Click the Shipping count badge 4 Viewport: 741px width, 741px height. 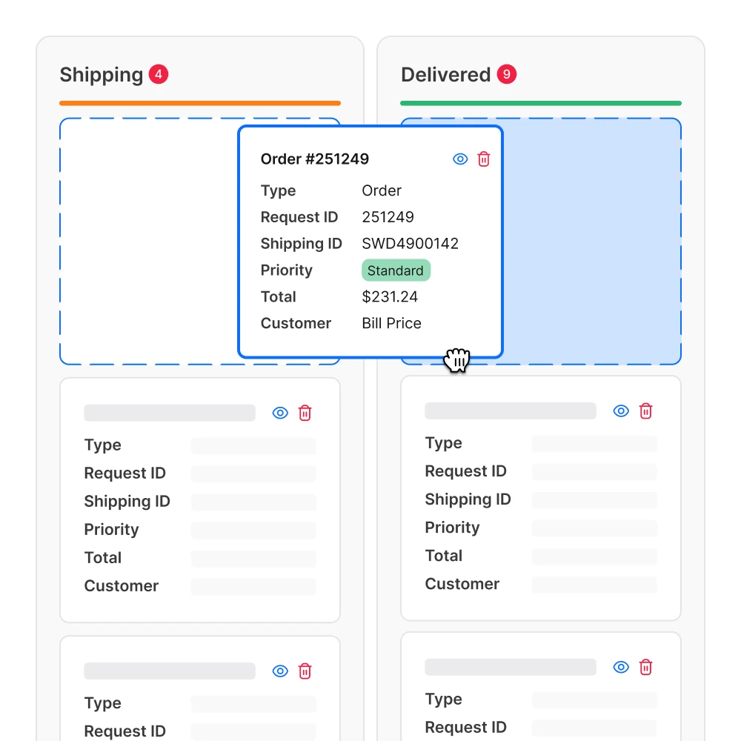click(159, 74)
